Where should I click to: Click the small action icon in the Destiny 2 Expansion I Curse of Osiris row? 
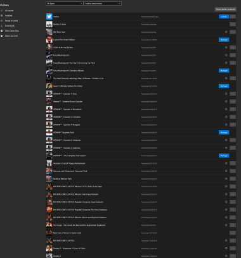(226, 249)
